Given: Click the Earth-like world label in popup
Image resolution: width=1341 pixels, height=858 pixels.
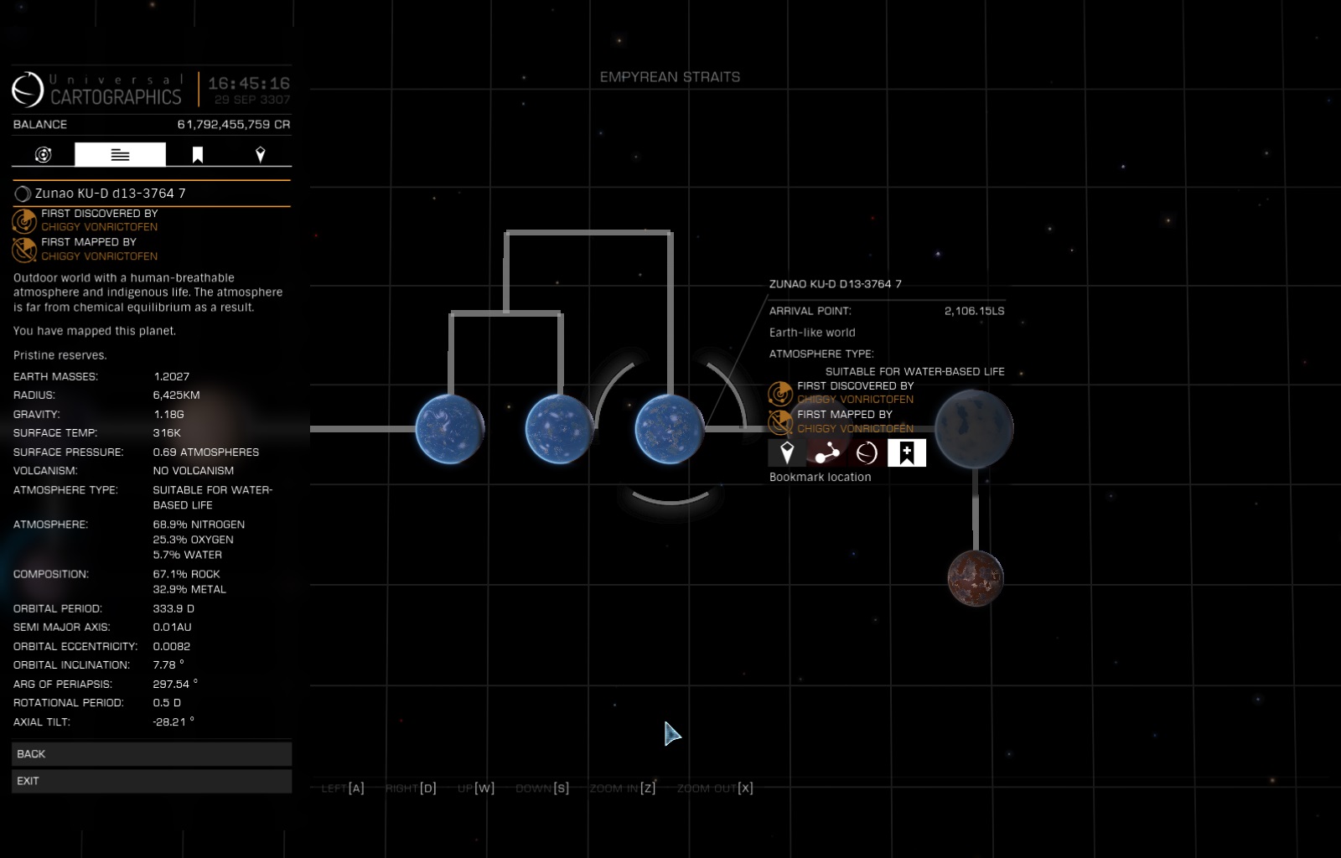Looking at the screenshot, I should [x=812, y=333].
